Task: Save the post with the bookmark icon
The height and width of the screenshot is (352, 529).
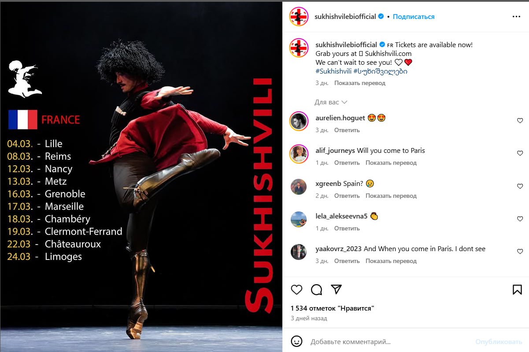Action: 517,289
